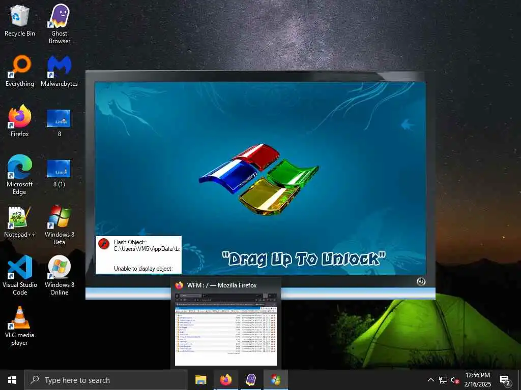Open the Recycle Bin desktop icon

(x=20, y=20)
